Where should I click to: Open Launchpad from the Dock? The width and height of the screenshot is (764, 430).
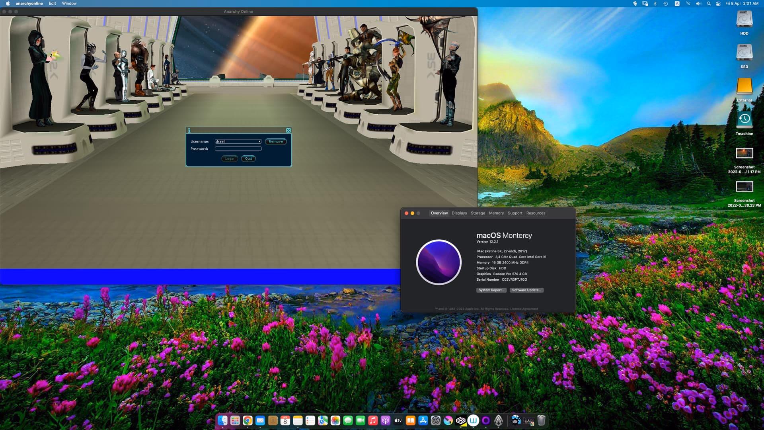pos(235,420)
